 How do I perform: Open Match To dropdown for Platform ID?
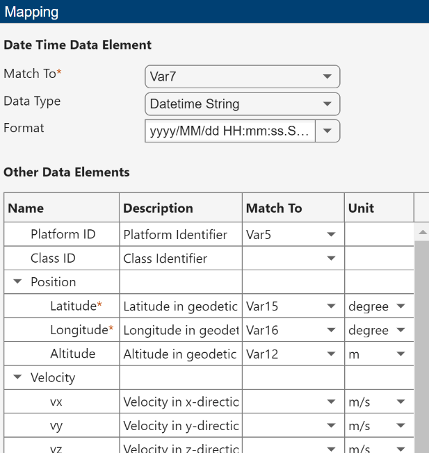click(330, 235)
